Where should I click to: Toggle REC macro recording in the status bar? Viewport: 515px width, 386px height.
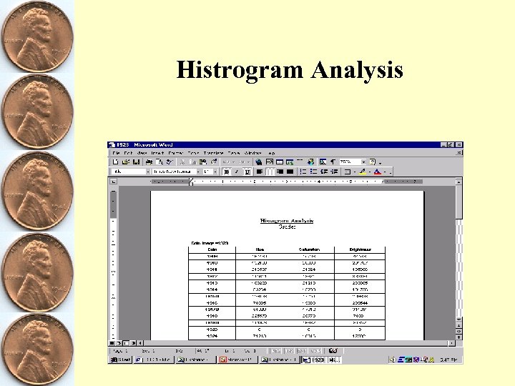[x=276, y=351]
